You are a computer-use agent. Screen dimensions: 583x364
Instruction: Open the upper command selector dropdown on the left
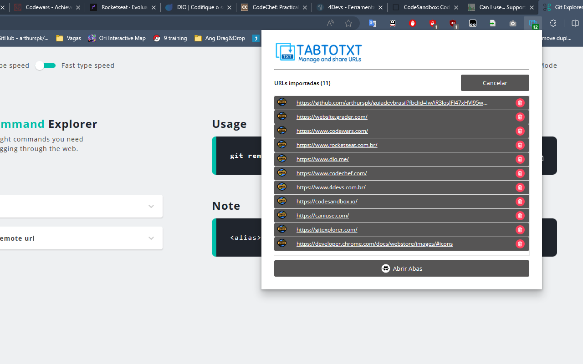(x=151, y=206)
